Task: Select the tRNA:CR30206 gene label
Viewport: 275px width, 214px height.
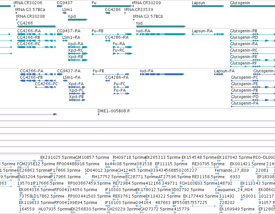Action: tap(28, 3)
